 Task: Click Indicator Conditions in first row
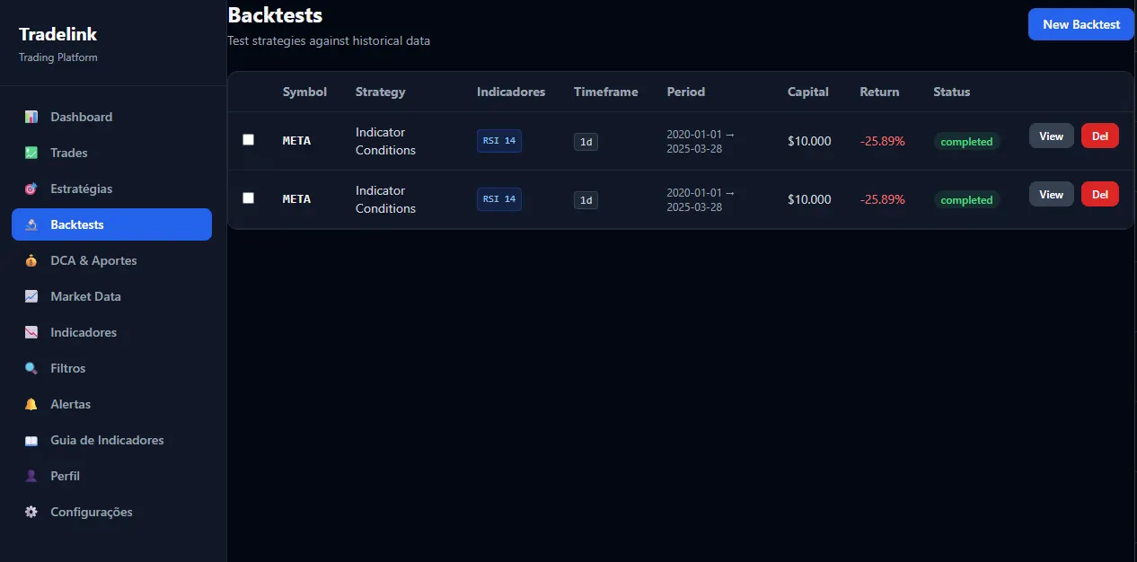[385, 141]
